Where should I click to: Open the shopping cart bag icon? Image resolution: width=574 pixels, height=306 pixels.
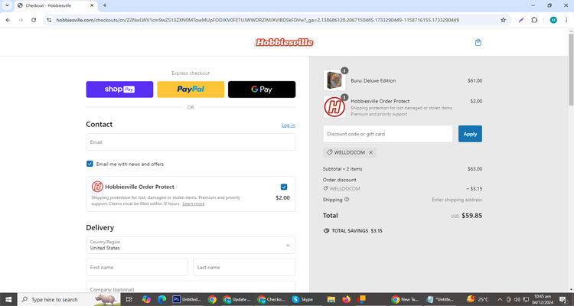tap(478, 43)
